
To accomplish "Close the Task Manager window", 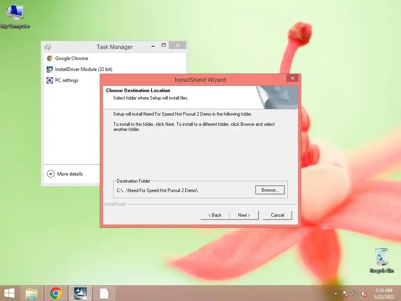I will [x=178, y=45].
